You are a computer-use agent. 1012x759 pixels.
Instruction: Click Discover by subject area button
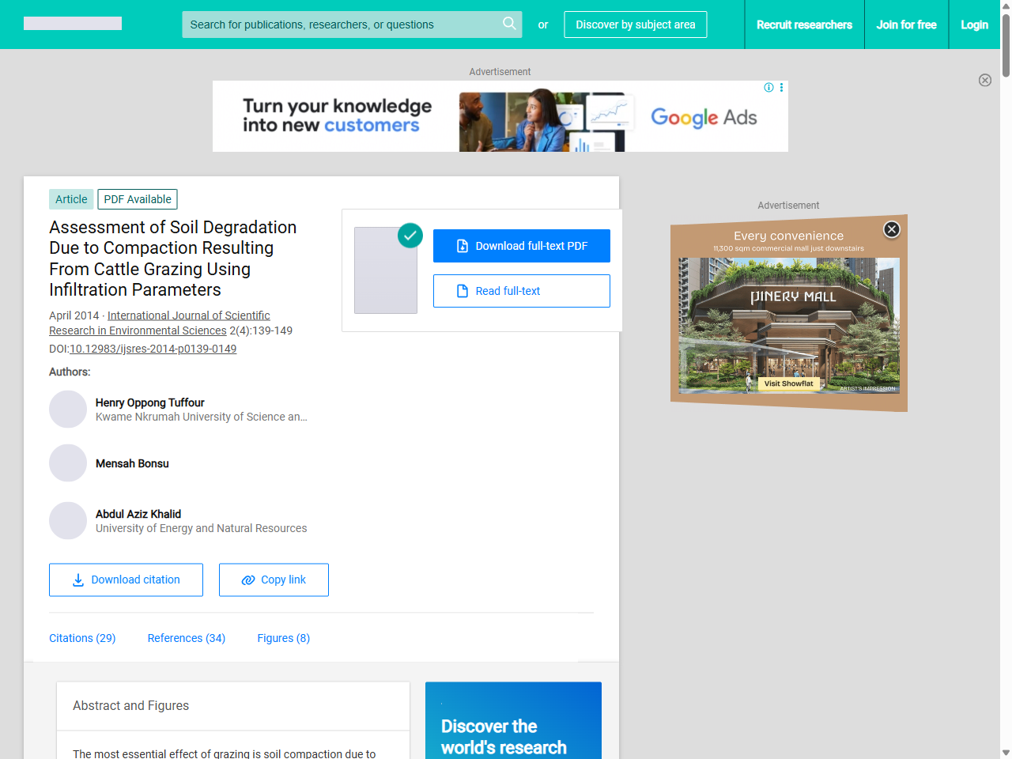(x=635, y=25)
